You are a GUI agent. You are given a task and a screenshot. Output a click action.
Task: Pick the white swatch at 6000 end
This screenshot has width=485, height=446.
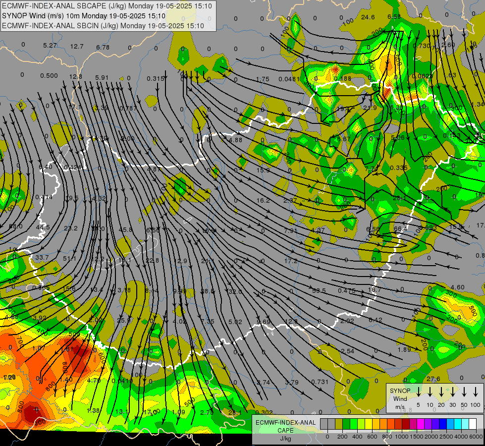[x=473, y=424]
